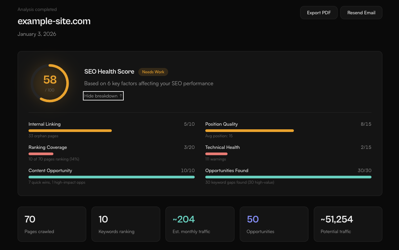Screen dimensions: 399x250
Task: Select the Potential traffic stat card
Action: (348, 224)
